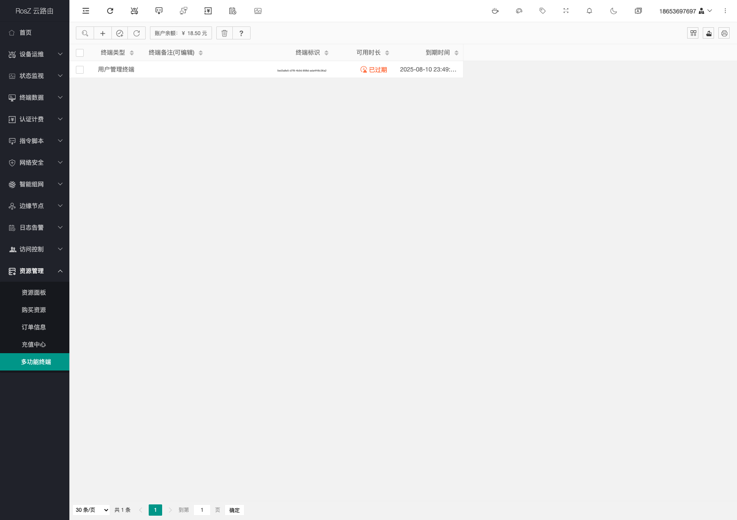Click the 确定 pagination button
This screenshot has width=737, height=520.
point(235,510)
